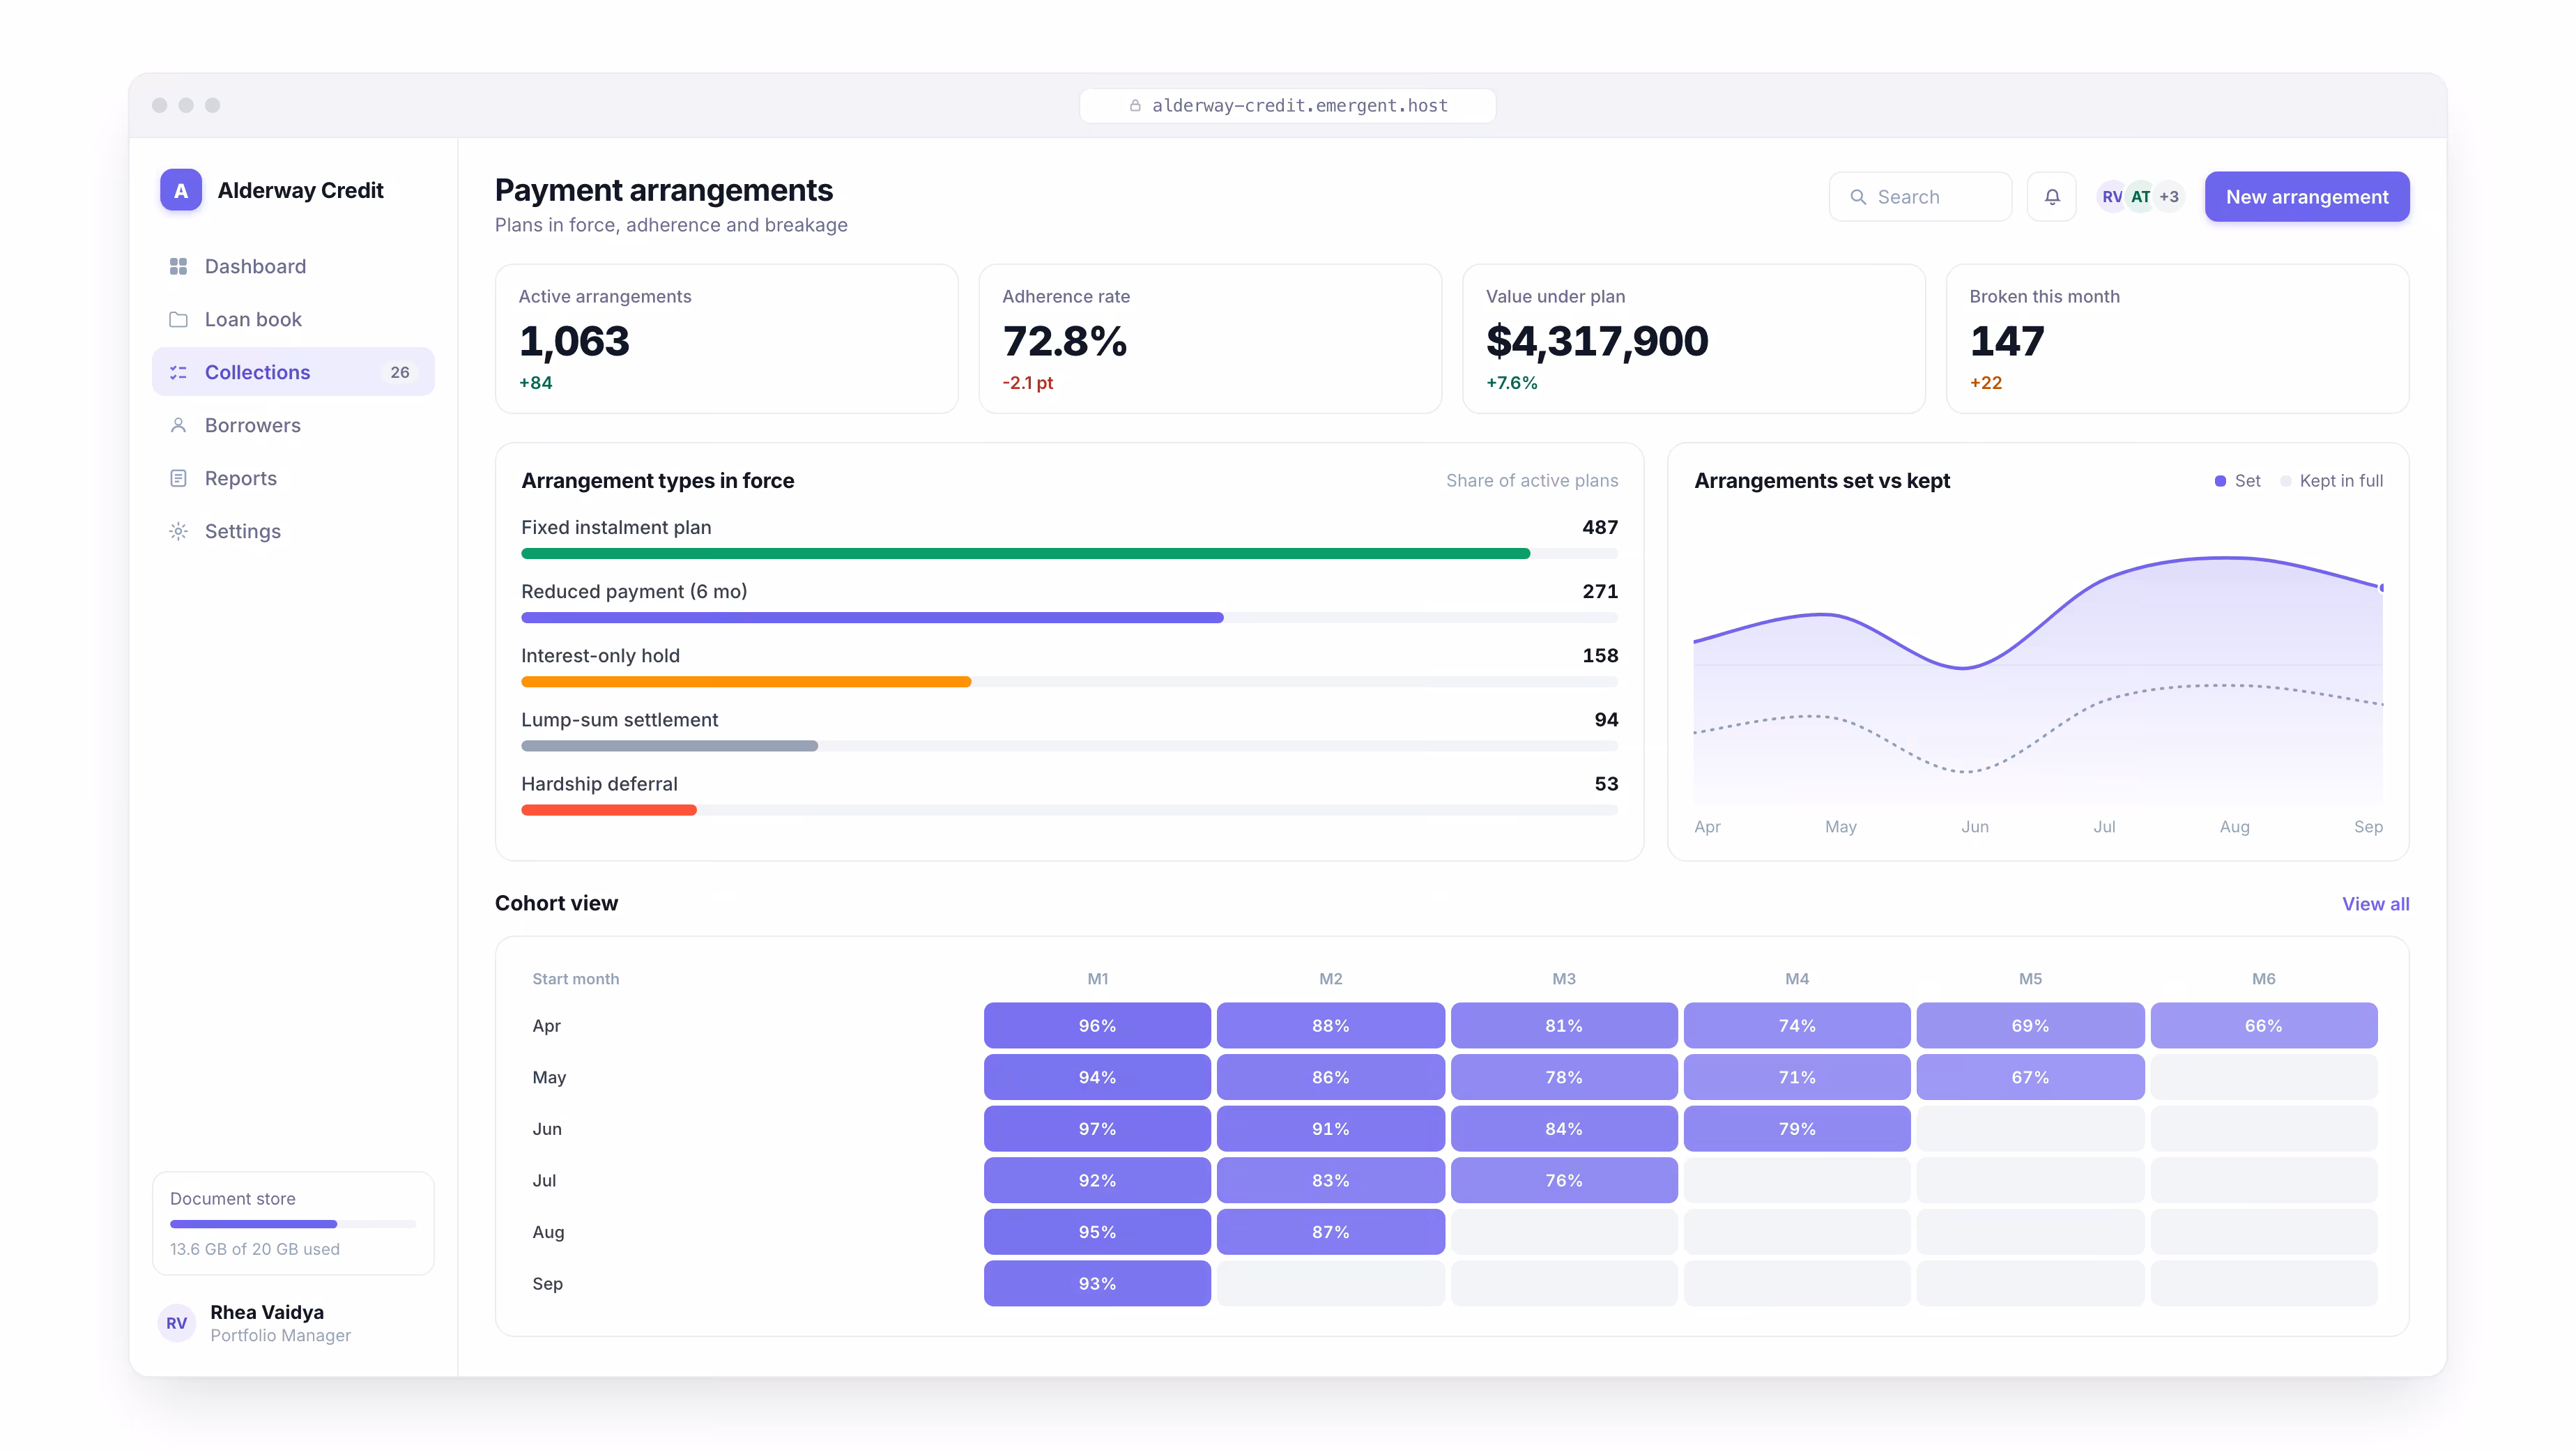Click the May M3 78% cohort cell

[x=1563, y=1077]
